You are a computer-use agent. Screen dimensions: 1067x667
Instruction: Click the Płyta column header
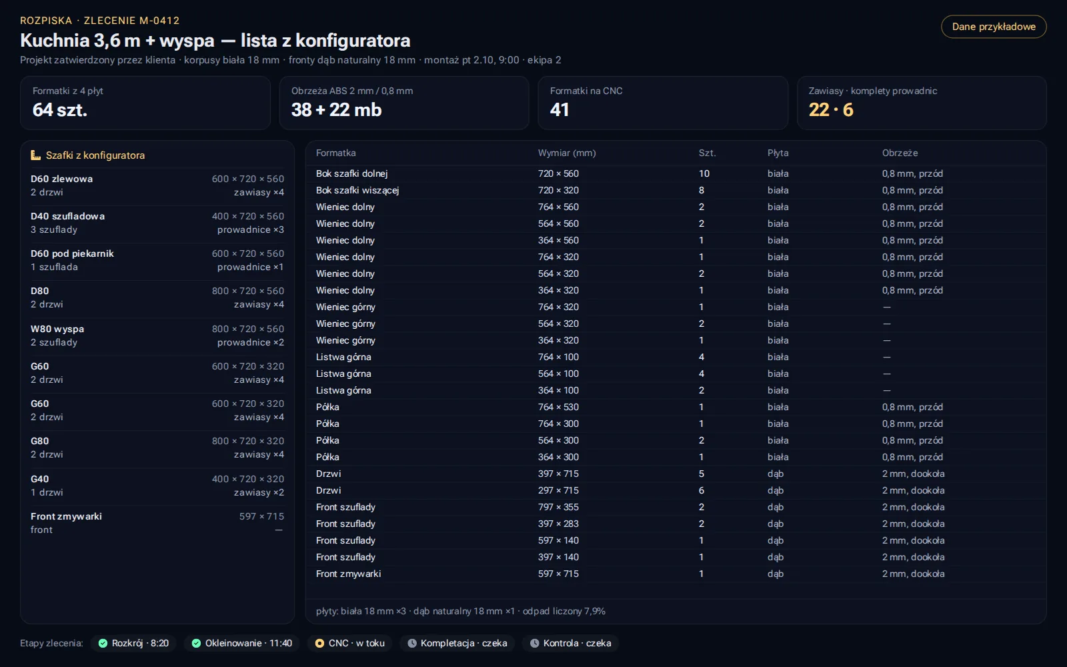click(778, 153)
